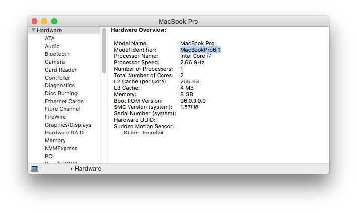The width and height of the screenshot is (357, 213).
Task: Show Graphics/Displays information
Action: pyautogui.click(x=68, y=125)
